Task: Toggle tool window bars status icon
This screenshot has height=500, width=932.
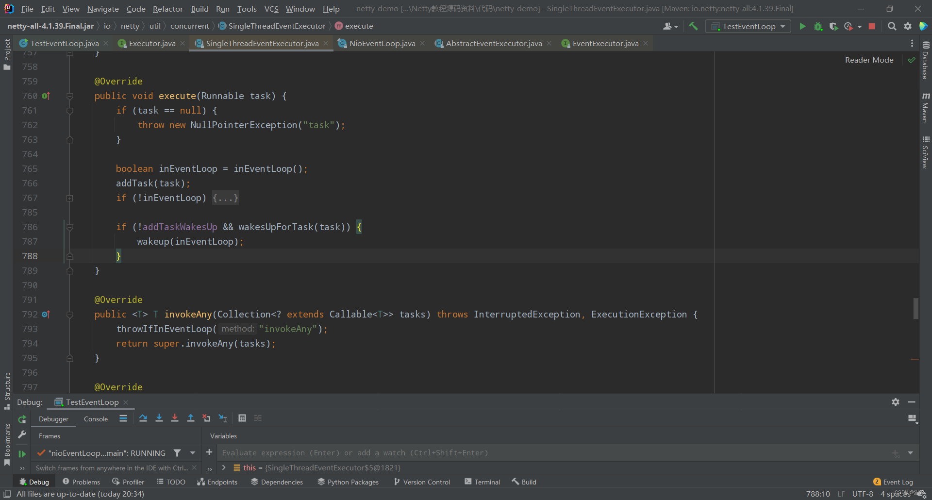Action: pos(7,494)
